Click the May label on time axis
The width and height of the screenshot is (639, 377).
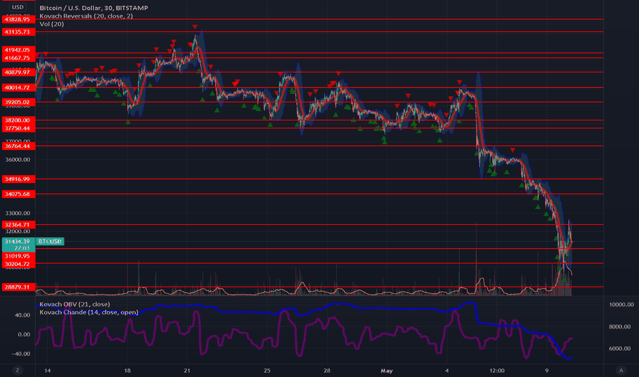[x=386, y=370]
